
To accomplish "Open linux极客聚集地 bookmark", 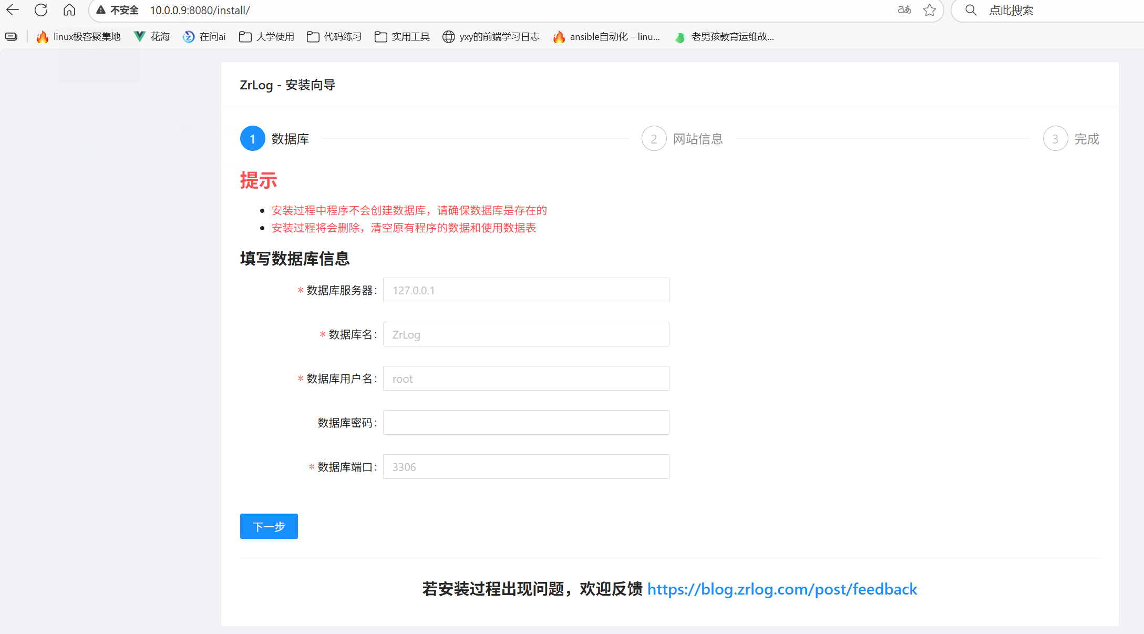I will coord(78,36).
